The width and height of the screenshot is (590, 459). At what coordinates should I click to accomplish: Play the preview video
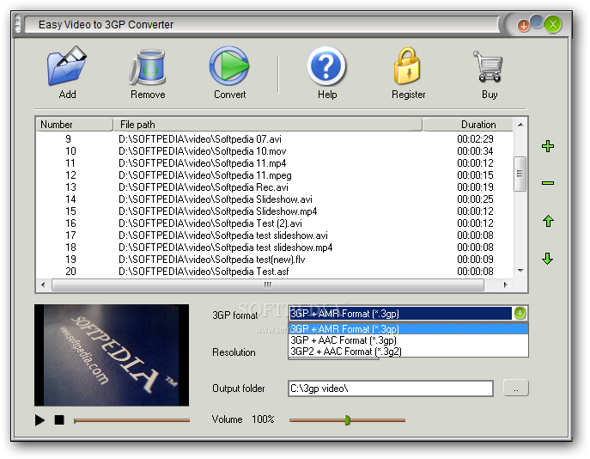coord(40,419)
